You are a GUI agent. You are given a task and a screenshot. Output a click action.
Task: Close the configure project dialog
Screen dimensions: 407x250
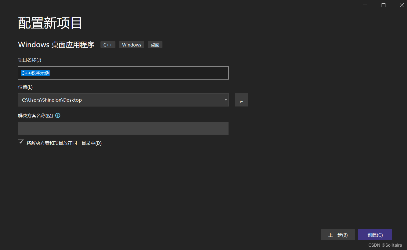click(402, 5)
